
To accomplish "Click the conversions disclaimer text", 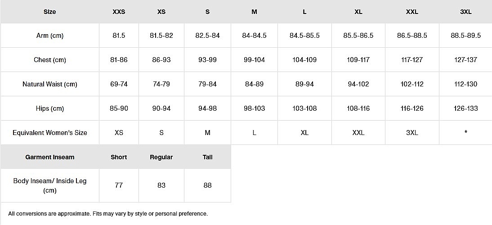I will [x=108, y=214].
